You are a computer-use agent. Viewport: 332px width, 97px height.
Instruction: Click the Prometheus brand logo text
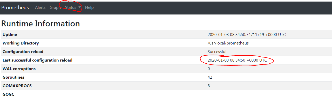point(15,8)
